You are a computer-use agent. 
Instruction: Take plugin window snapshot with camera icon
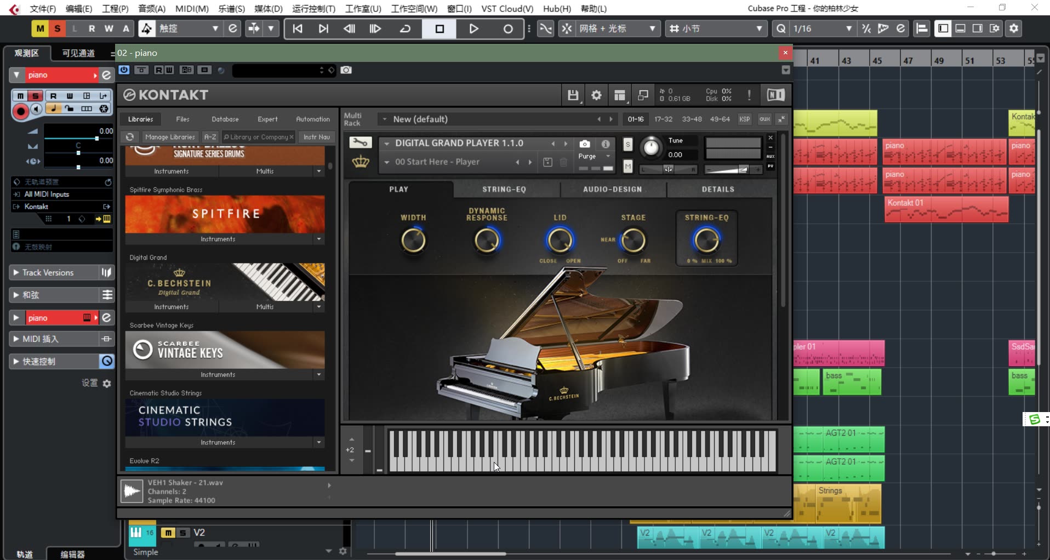346,70
